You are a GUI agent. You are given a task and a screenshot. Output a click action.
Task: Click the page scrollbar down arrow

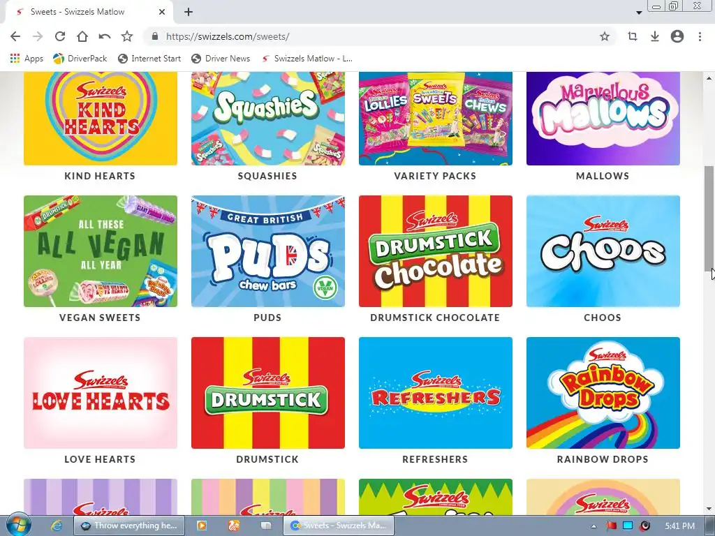pyautogui.click(x=709, y=509)
